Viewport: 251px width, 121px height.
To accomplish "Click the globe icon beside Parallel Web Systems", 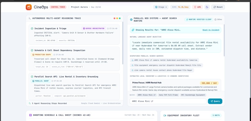I will coord(131,20).
